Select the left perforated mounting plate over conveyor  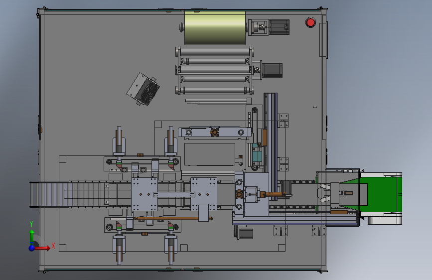click(144, 194)
